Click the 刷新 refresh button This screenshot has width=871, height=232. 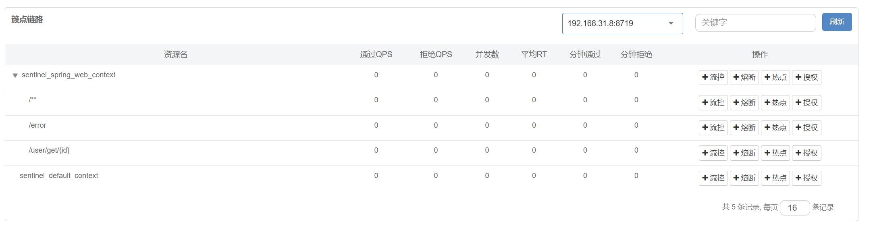pos(837,22)
